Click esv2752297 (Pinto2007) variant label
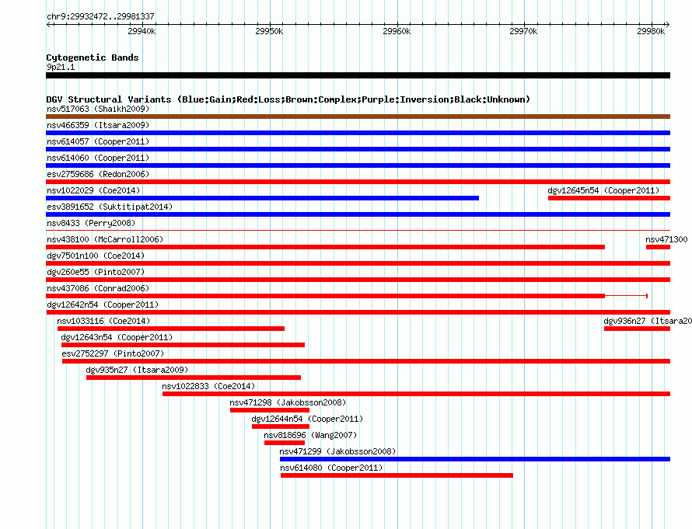692x529 pixels. point(113,353)
